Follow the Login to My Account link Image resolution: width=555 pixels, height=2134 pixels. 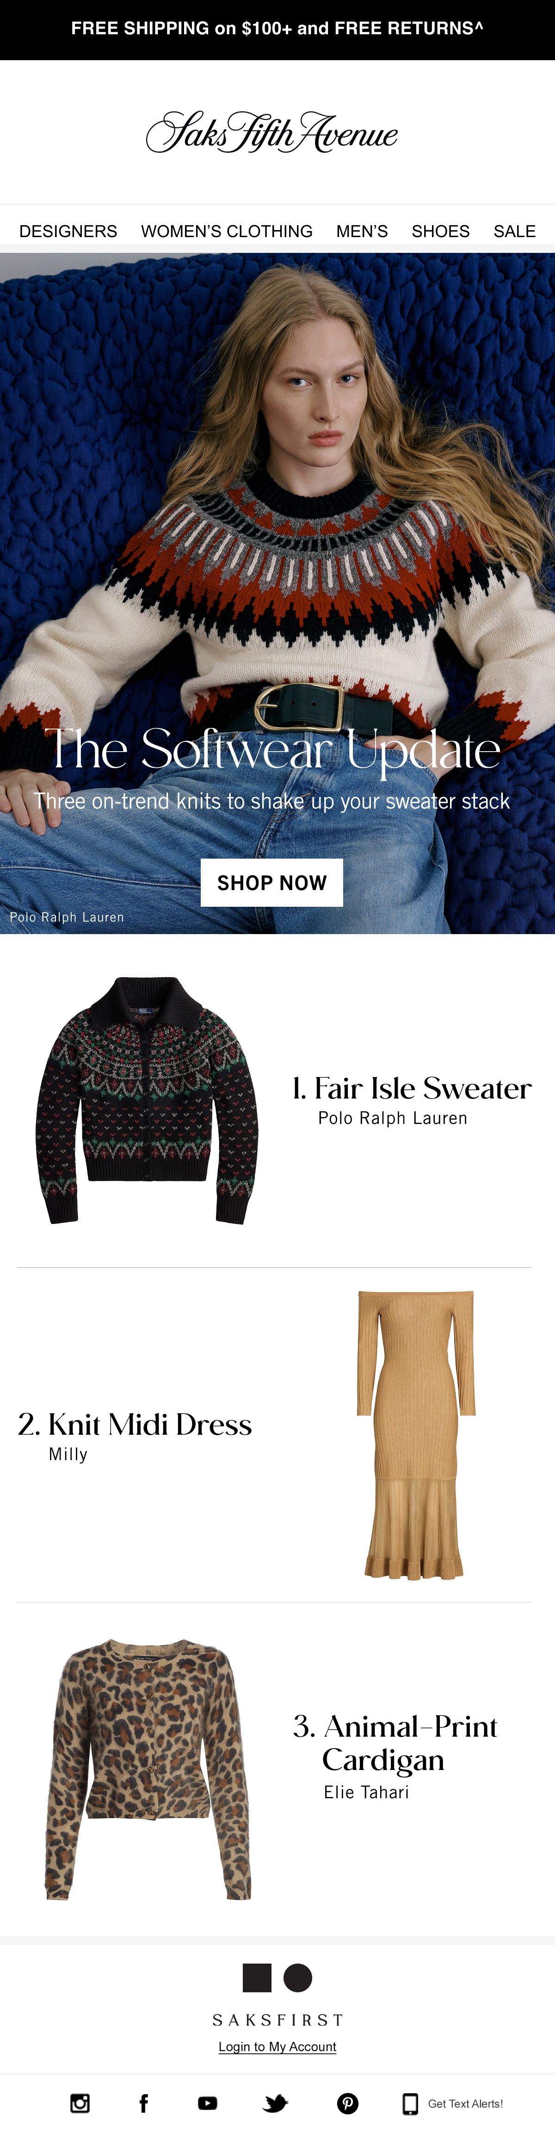coord(277,2046)
